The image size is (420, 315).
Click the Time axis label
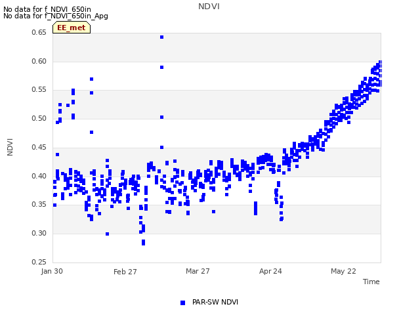(371, 282)
